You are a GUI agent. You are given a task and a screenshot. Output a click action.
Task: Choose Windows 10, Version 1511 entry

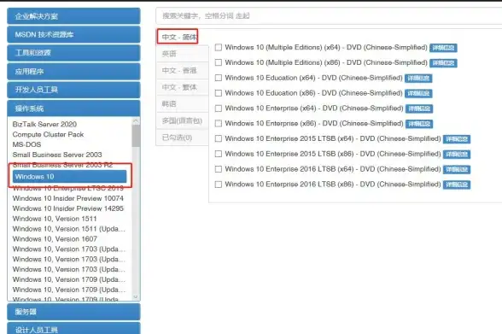tap(55, 219)
